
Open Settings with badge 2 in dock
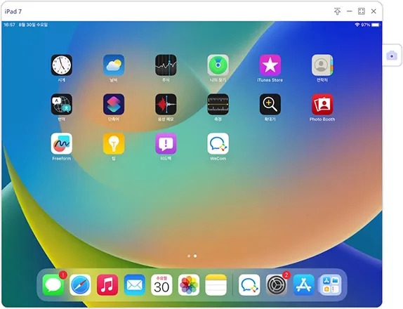point(277,285)
